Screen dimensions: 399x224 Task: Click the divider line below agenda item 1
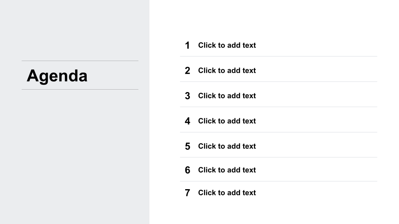click(x=278, y=56)
